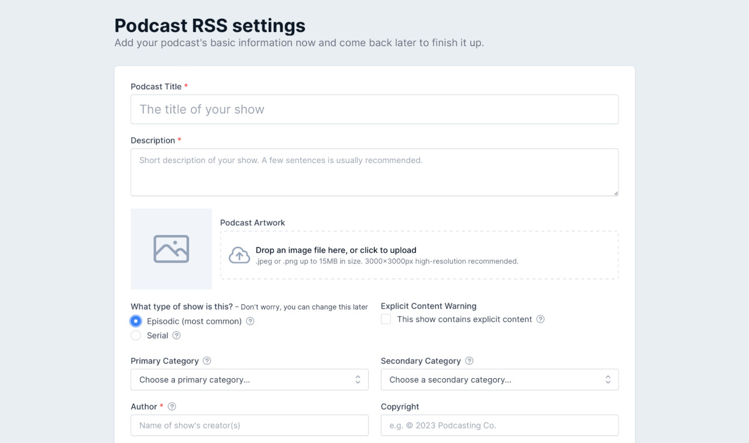749x443 pixels.
Task: Open the Episodic show type help tooltip
Action: (x=250, y=321)
